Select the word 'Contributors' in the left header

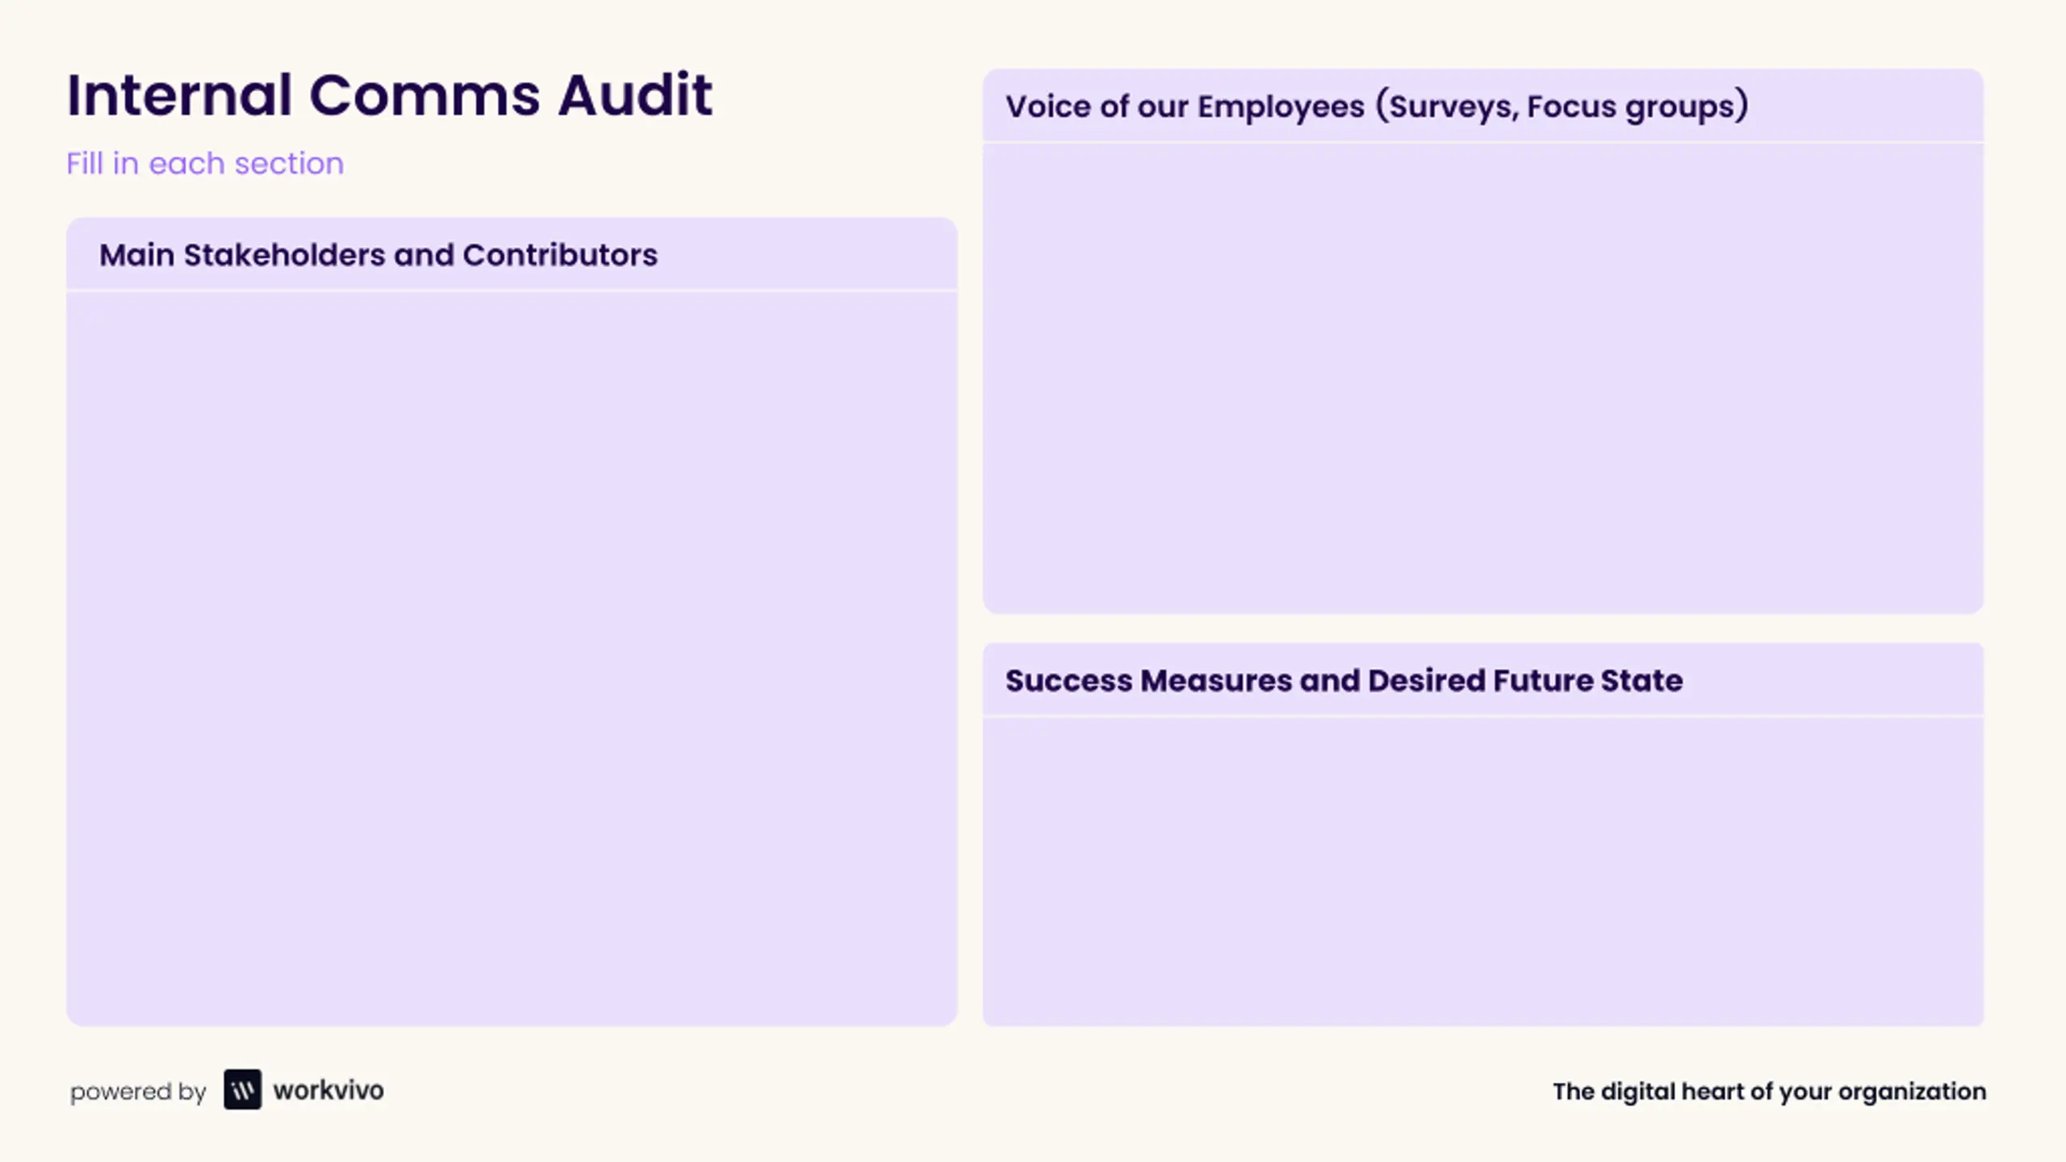coord(560,255)
